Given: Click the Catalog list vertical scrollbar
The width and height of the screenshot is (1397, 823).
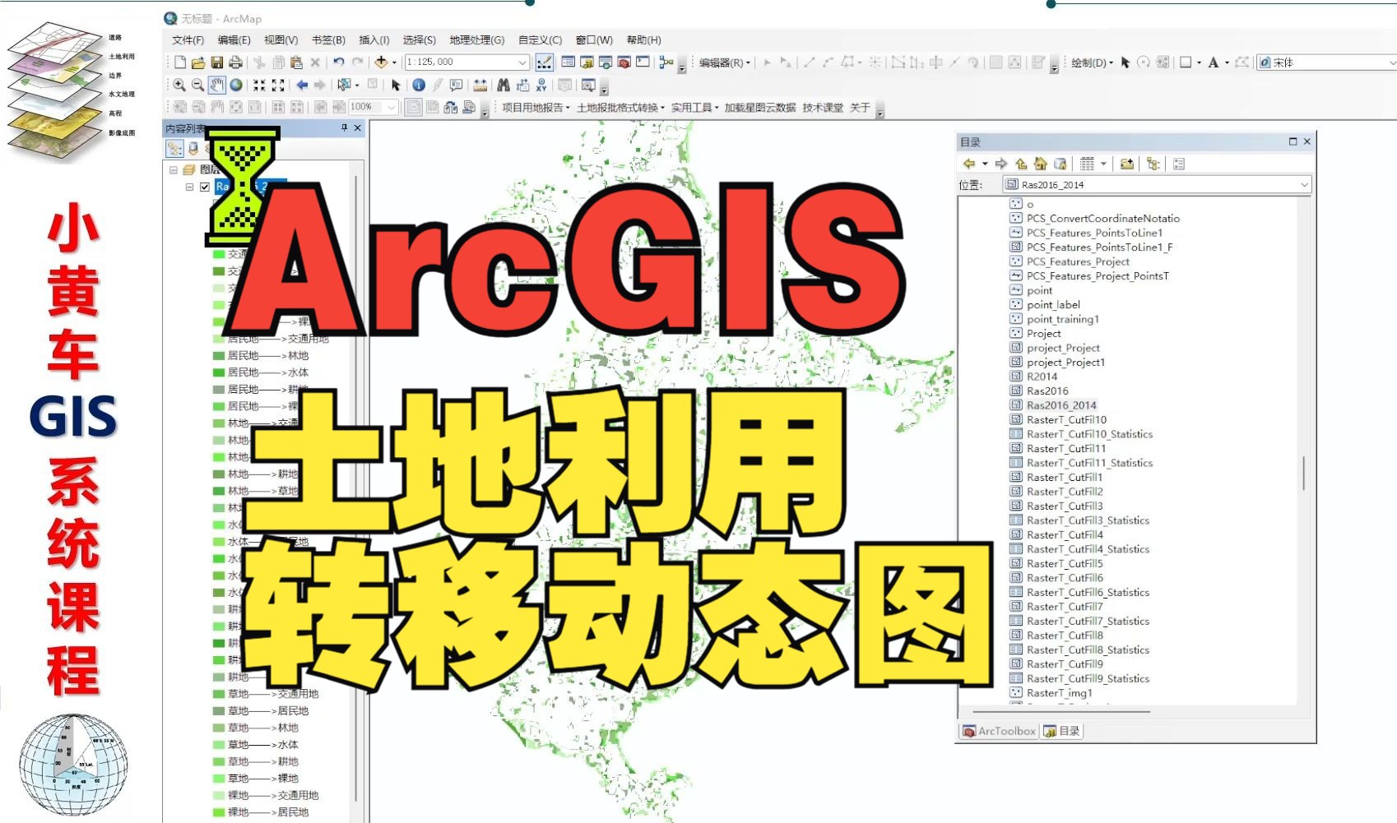Looking at the screenshot, I should (1304, 473).
